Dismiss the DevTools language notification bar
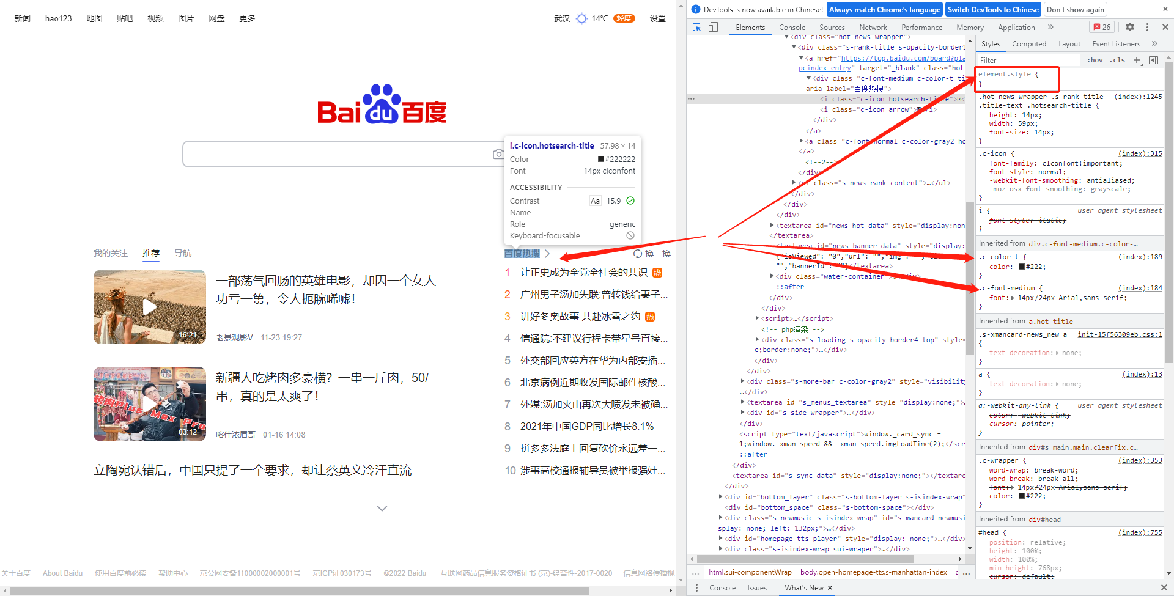Image resolution: width=1174 pixels, height=596 pixels. 1164,9
